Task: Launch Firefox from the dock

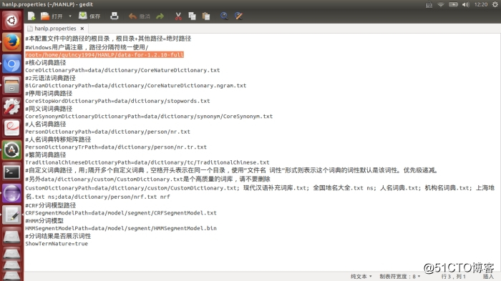Action: 12,42
